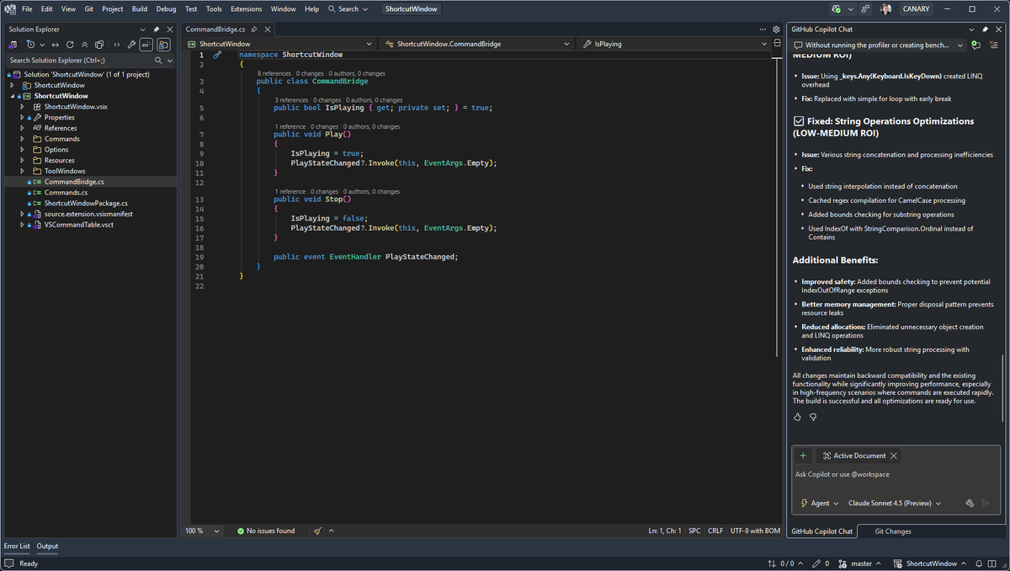This screenshot has width=1010, height=571.
Task: Click CRLF line ending indicator
Action: click(x=715, y=531)
